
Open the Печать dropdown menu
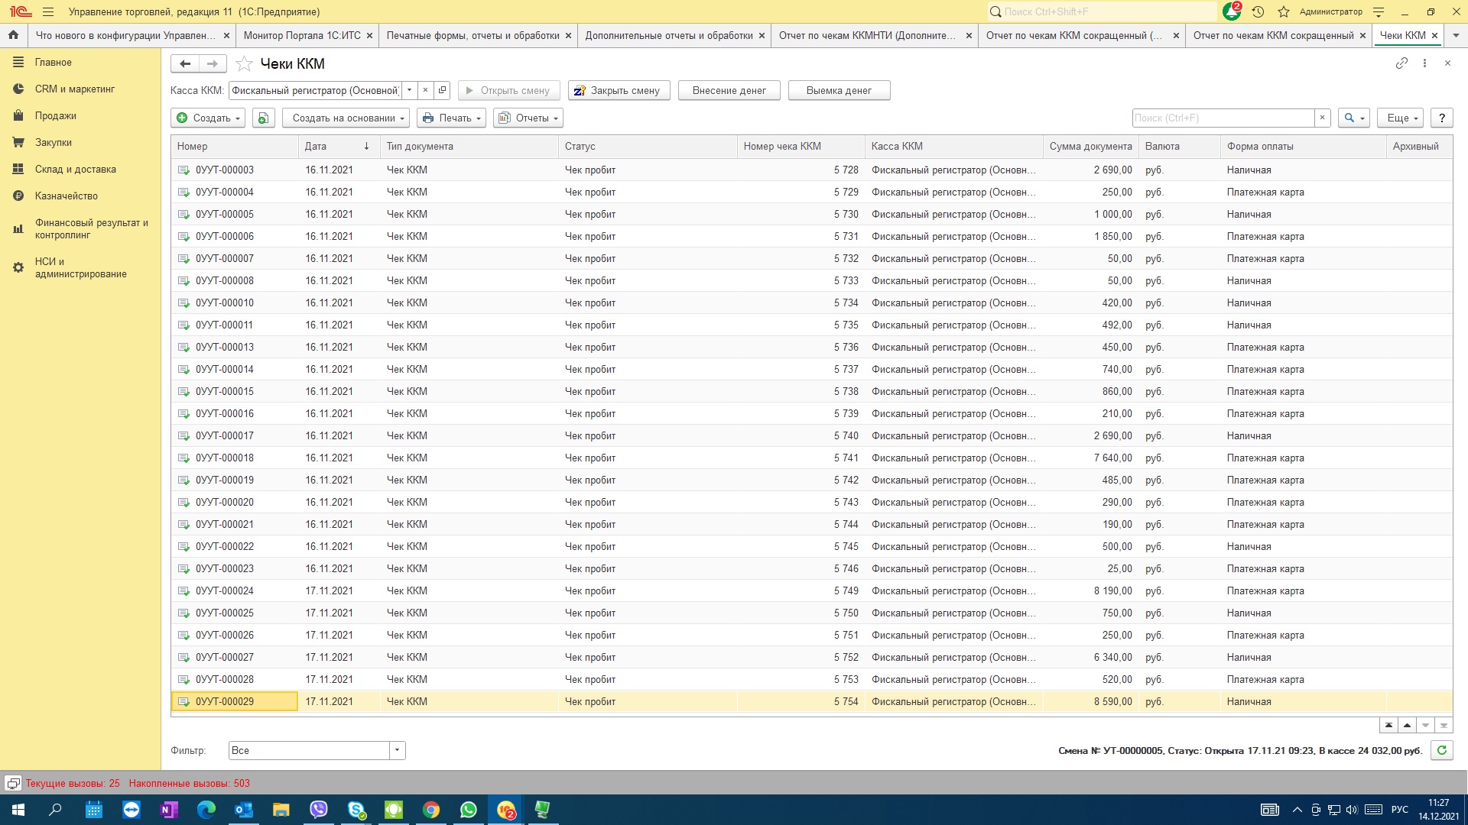(451, 118)
